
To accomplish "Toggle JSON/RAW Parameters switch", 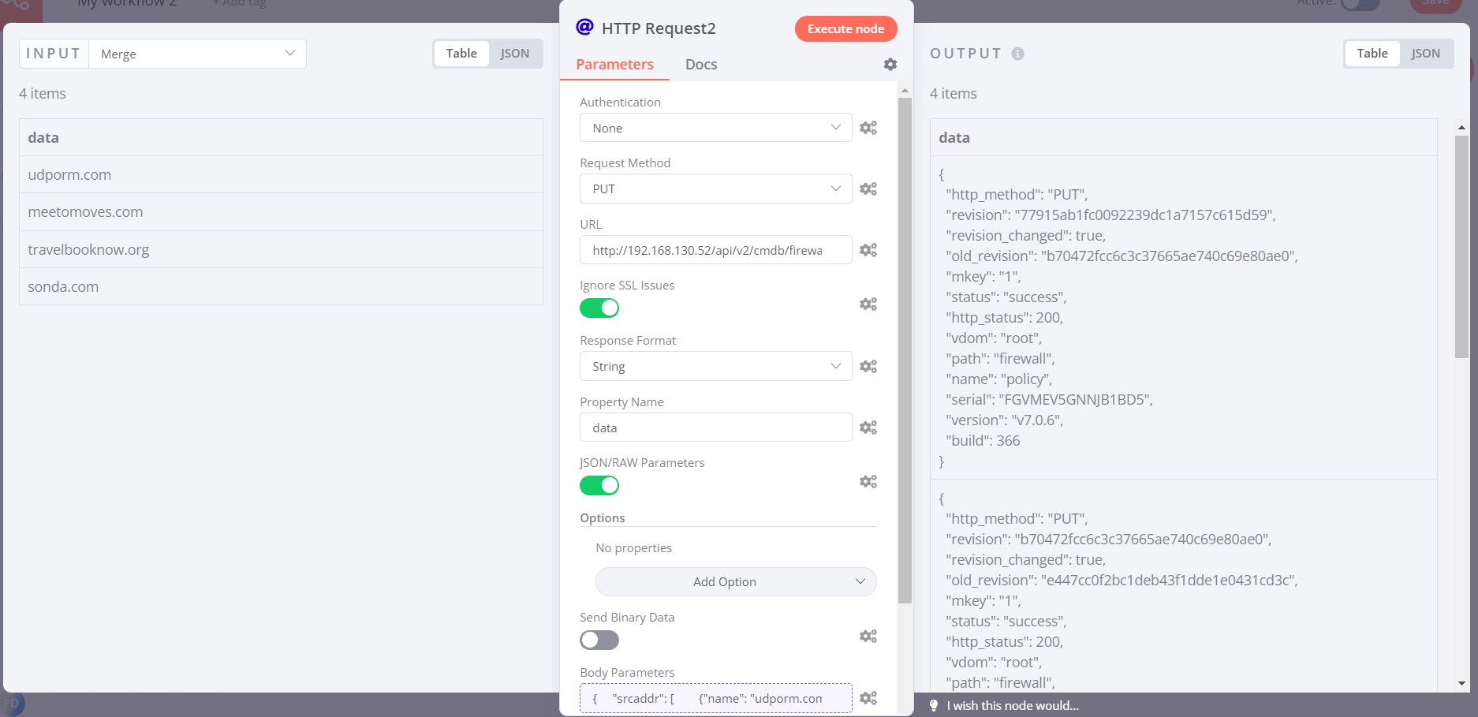I will point(599,485).
